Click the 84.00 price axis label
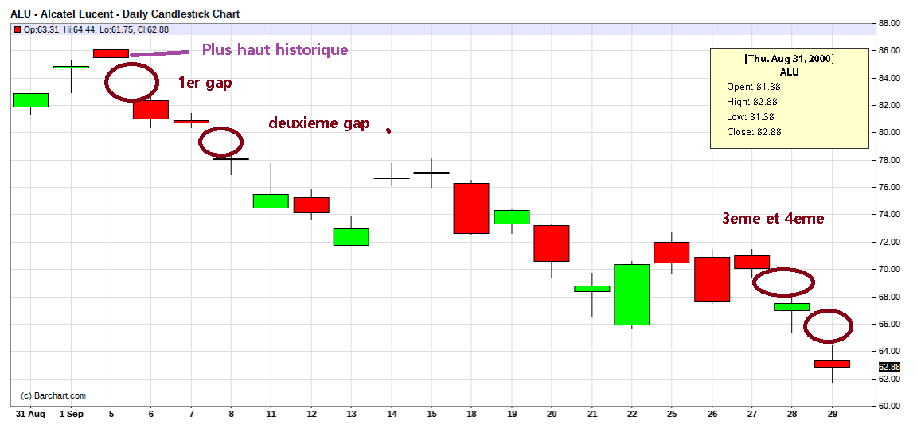Screen dimensions: 917x436 click(x=889, y=78)
